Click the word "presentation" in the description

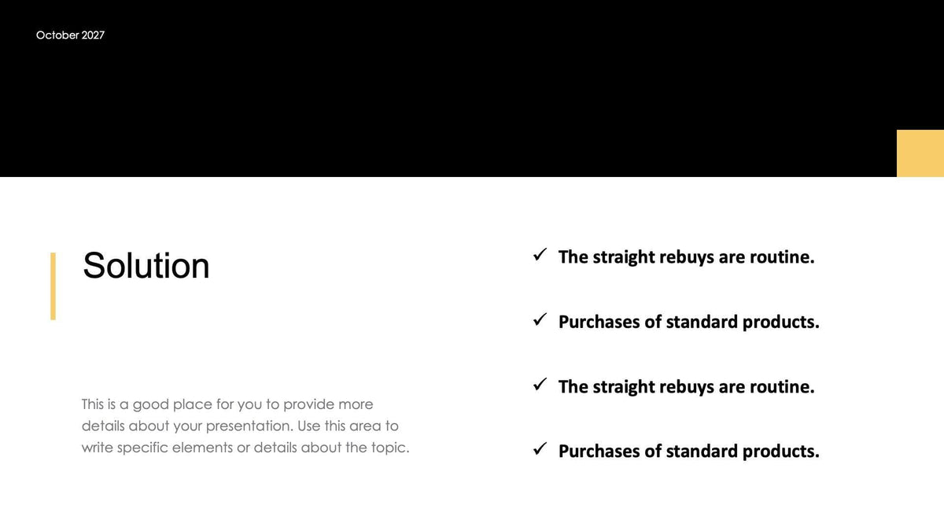248,426
